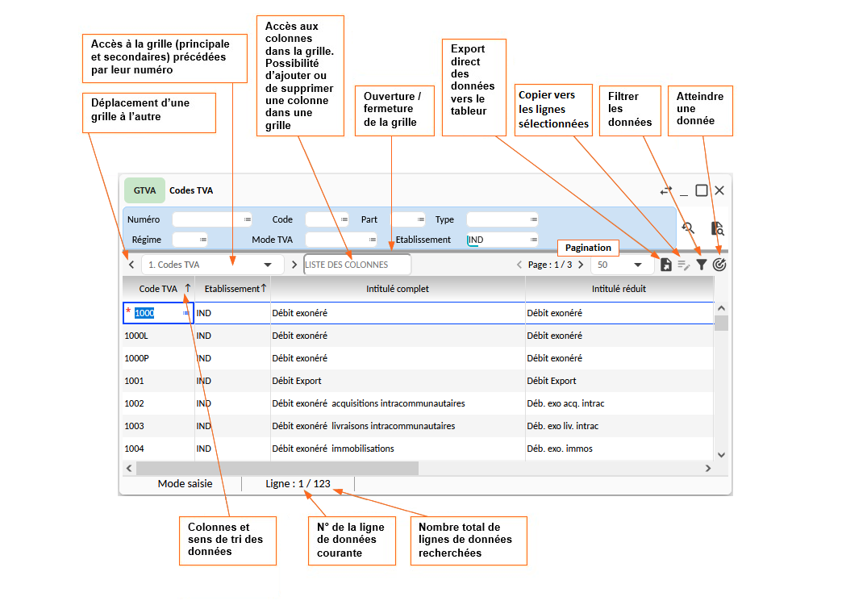Click the Intitulé complet column header
The height and width of the screenshot is (601, 867).
397,289
